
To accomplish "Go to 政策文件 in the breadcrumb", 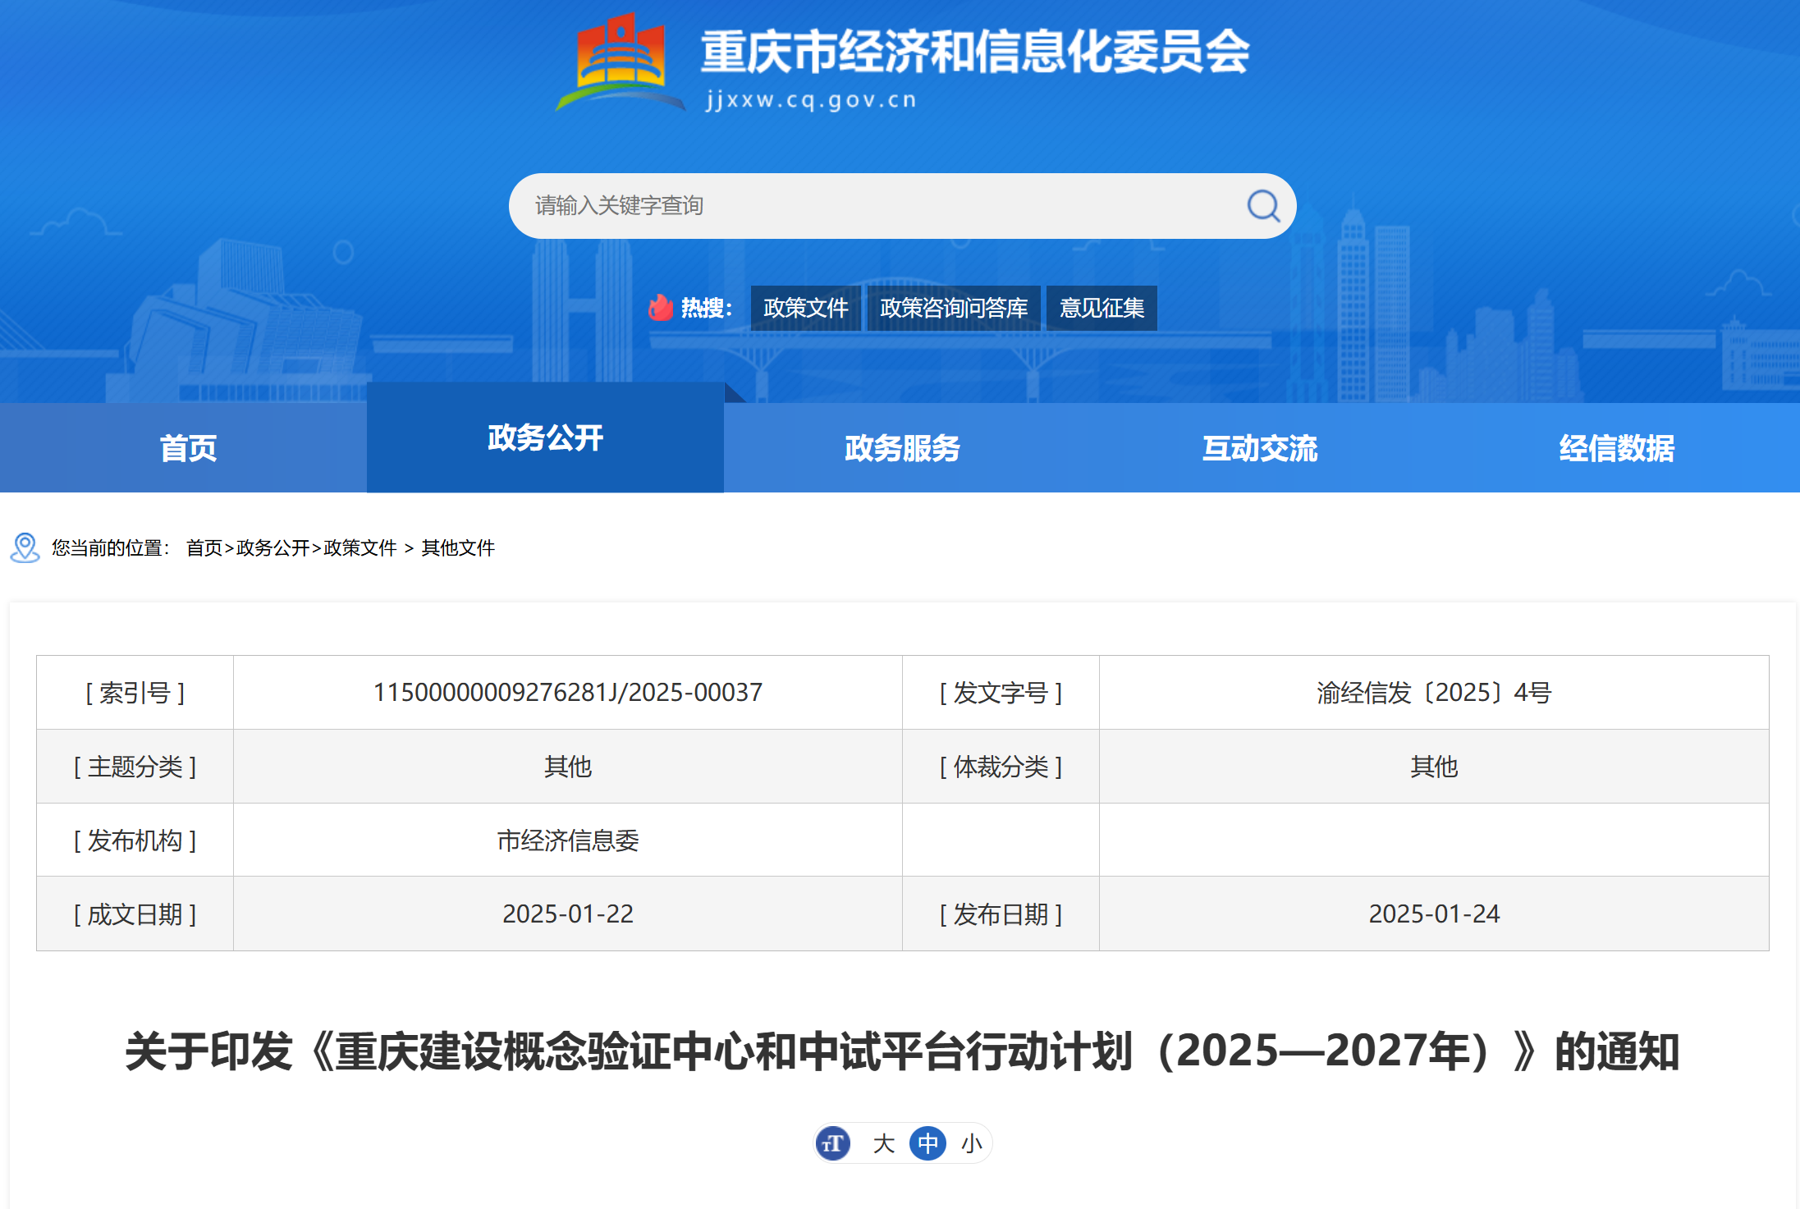I will tap(360, 547).
